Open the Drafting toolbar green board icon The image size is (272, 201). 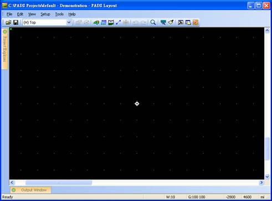[96, 23]
